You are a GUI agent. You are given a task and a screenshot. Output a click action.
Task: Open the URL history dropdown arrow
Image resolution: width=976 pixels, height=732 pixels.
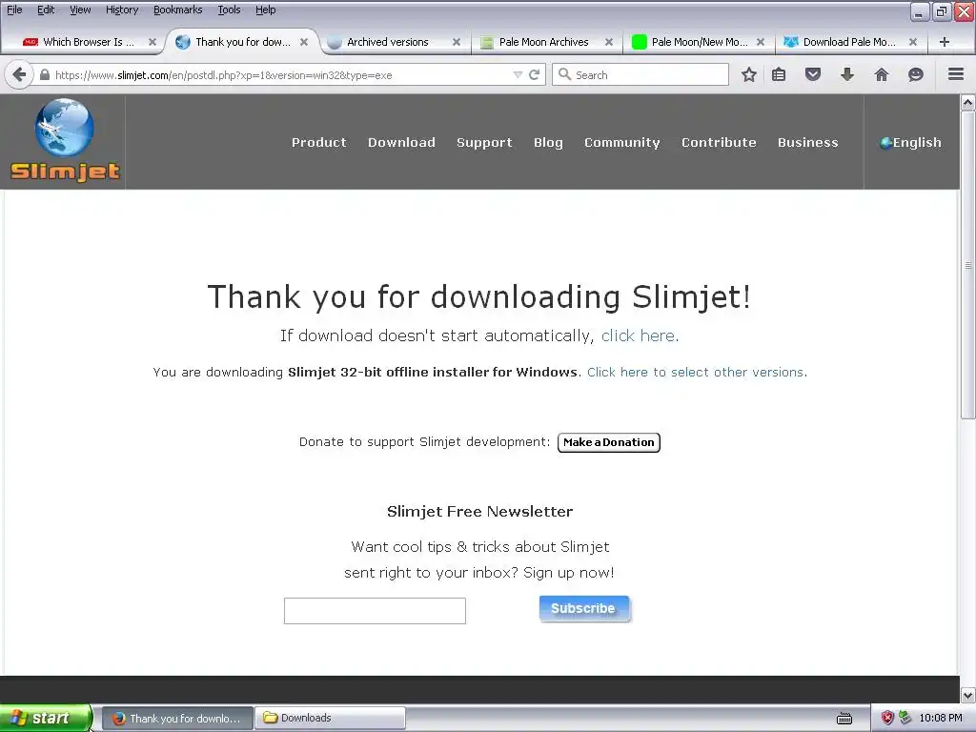pos(518,74)
